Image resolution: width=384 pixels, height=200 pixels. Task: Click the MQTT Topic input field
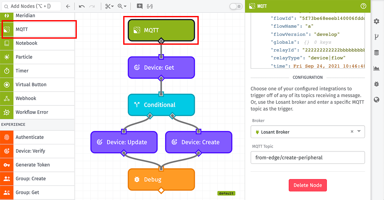(x=308, y=158)
